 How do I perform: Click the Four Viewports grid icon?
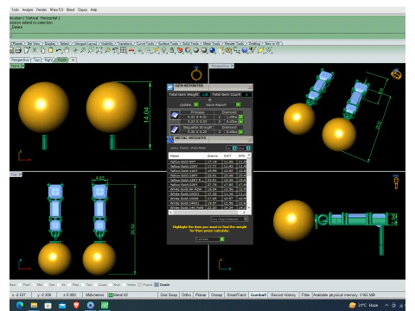coord(124,50)
